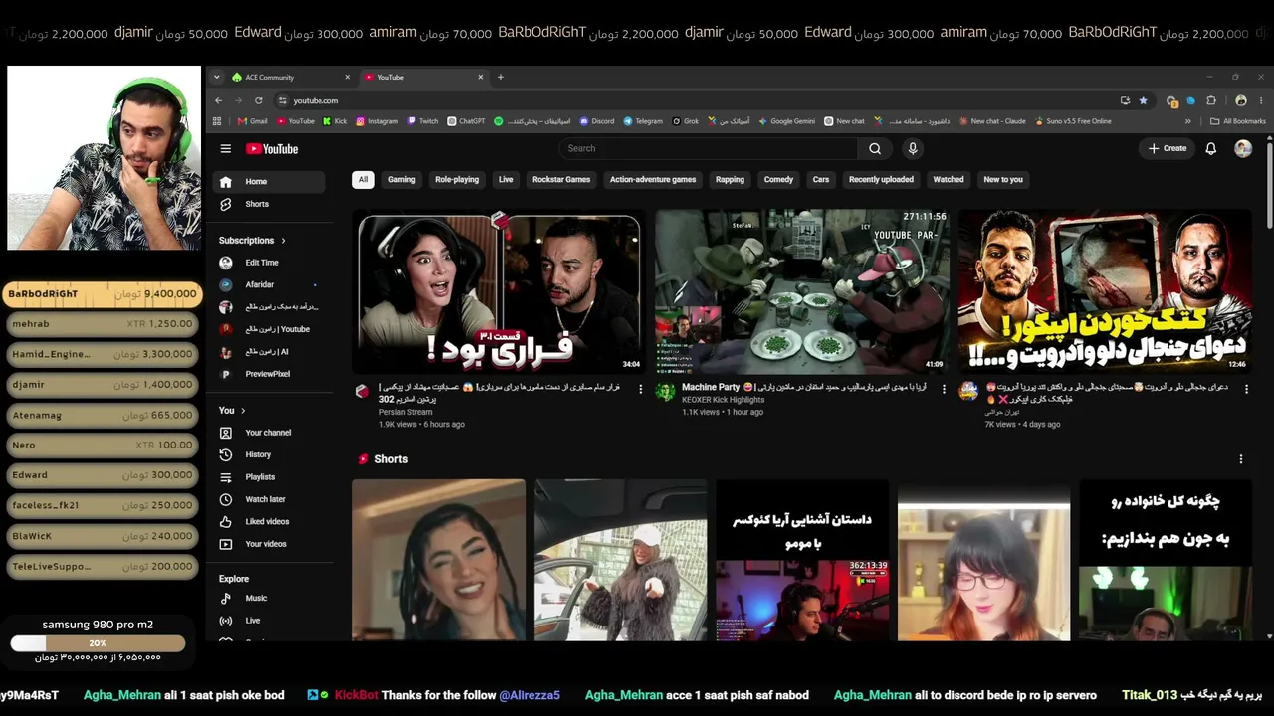
Task: Open the PreviewPixel subscription channel
Action: [x=270, y=374]
